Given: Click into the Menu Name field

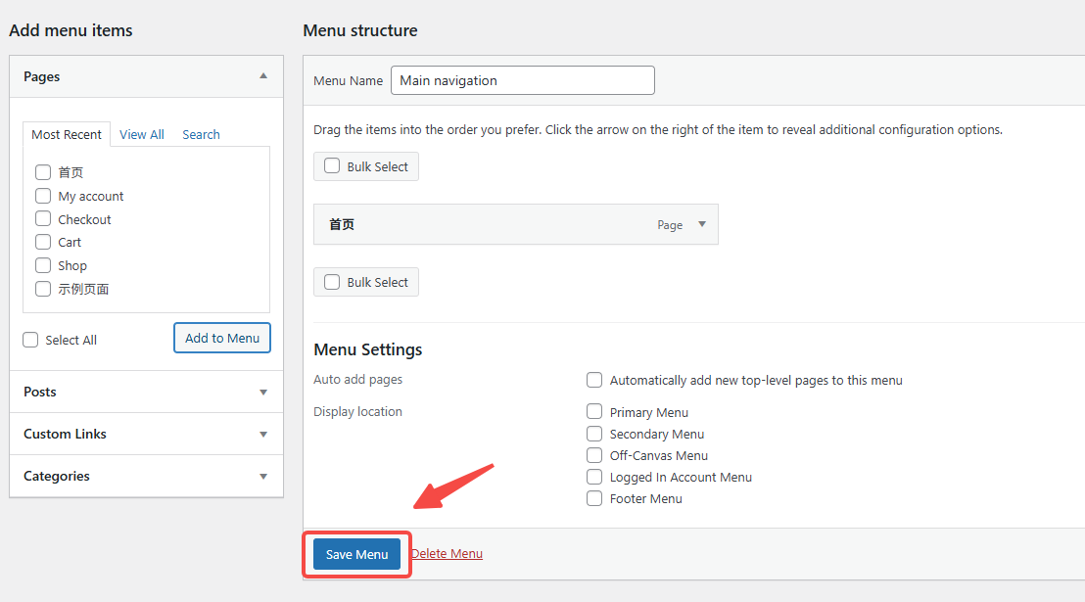Looking at the screenshot, I should (522, 80).
